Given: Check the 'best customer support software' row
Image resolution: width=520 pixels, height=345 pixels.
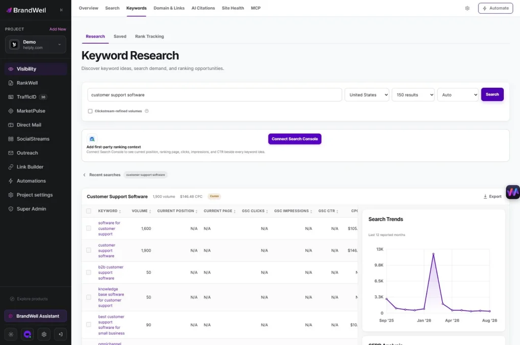Looking at the screenshot, I should tap(88, 325).
